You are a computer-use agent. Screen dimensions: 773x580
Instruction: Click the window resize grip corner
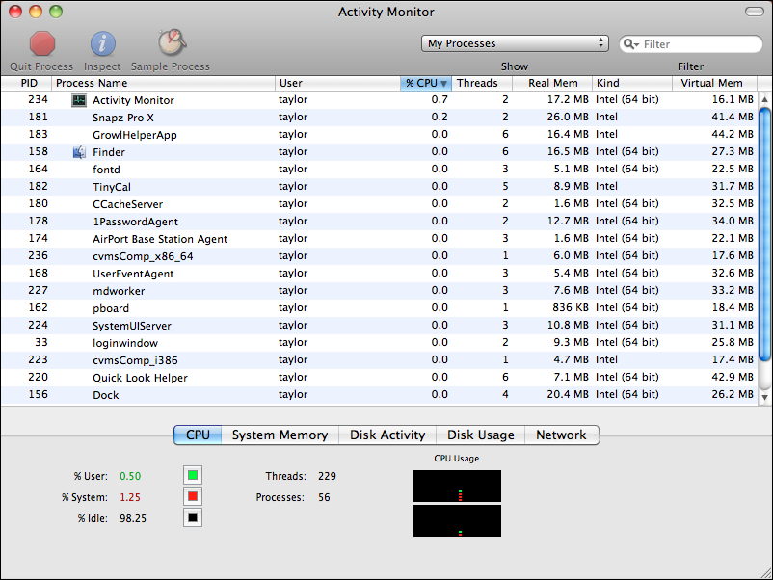click(765, 572)
